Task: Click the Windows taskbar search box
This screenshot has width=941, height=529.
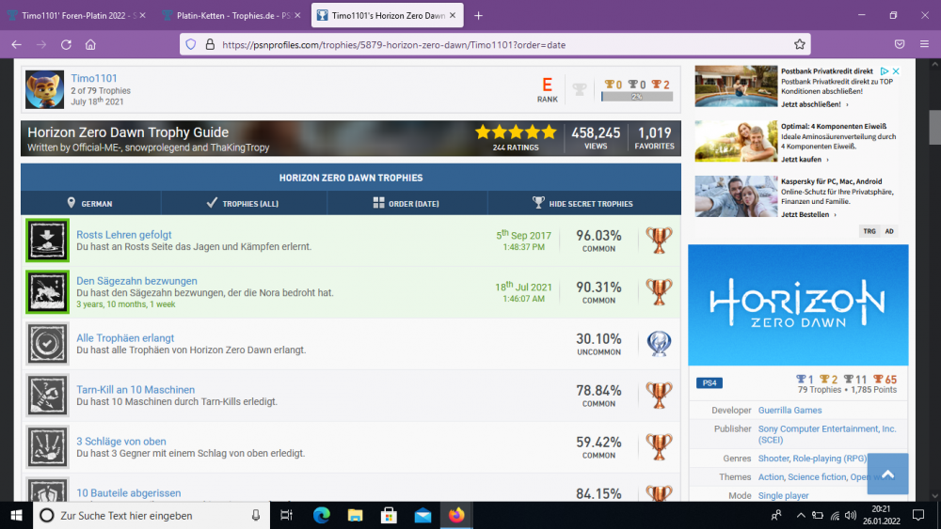Action: click(x=151, y=515)
